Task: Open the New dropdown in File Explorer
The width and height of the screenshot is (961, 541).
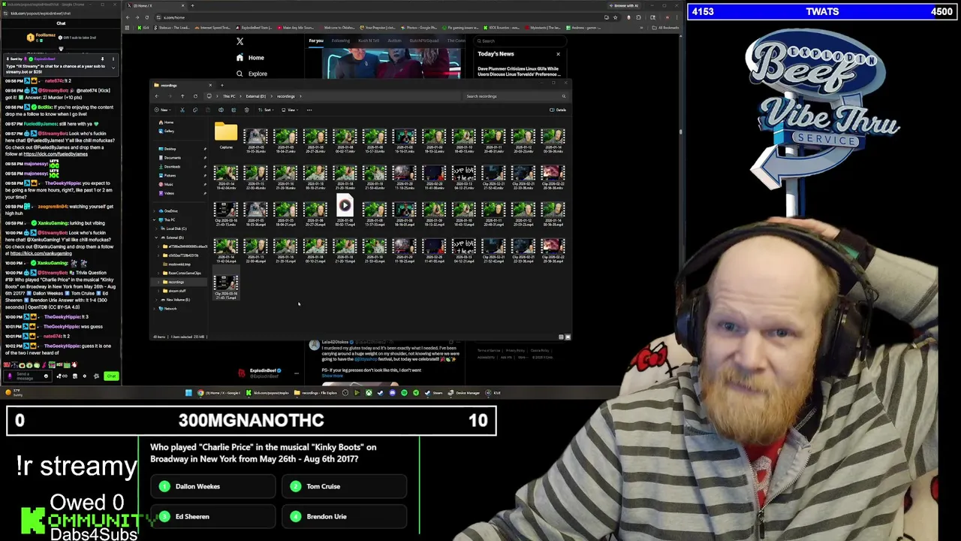Action: [162, 110]
